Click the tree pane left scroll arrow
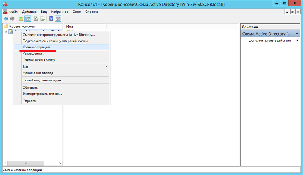The height and width of the screenshot is (175, 303). click(x=5, y=163)
